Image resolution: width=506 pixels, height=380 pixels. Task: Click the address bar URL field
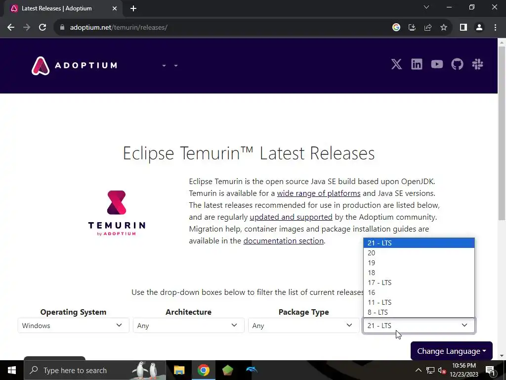[x=223, y=28]
